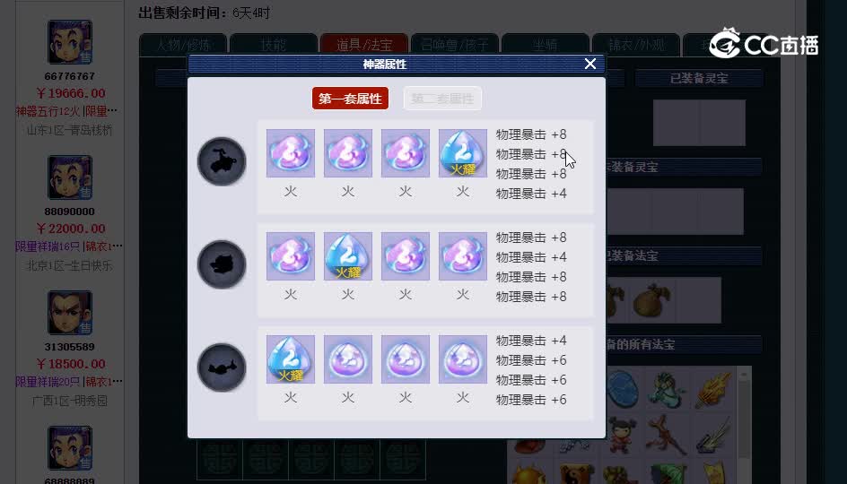Click the 火耀 gem in third row
Image resolution: width=847 pixels, height=484 pixels.
tap(291, 359)
